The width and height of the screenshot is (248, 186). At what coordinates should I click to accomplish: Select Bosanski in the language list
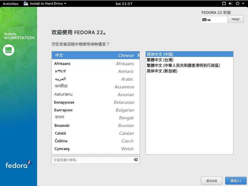click(x=96, y=126)
